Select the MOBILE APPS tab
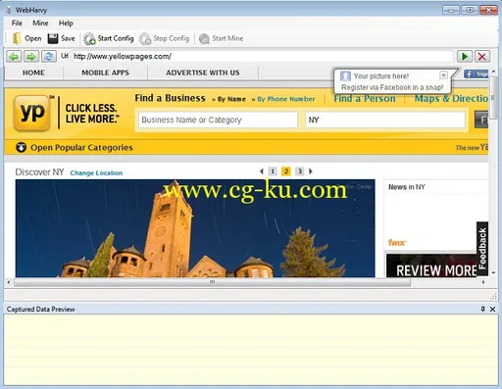This screenshot has height=389, width=502. coord(105,73)
